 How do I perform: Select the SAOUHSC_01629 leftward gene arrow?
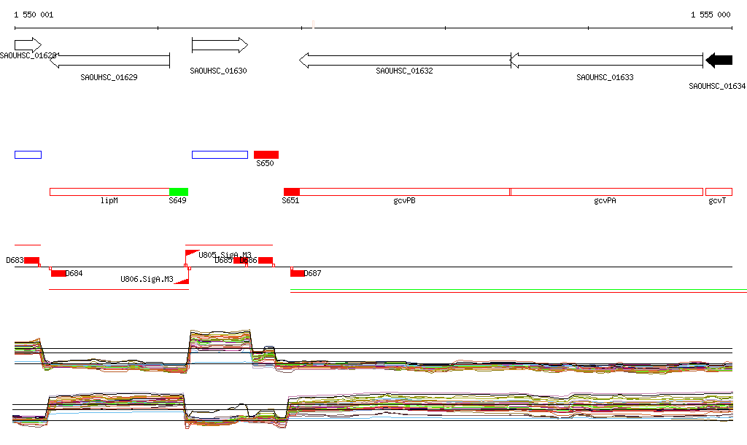(x=109, y=60)
